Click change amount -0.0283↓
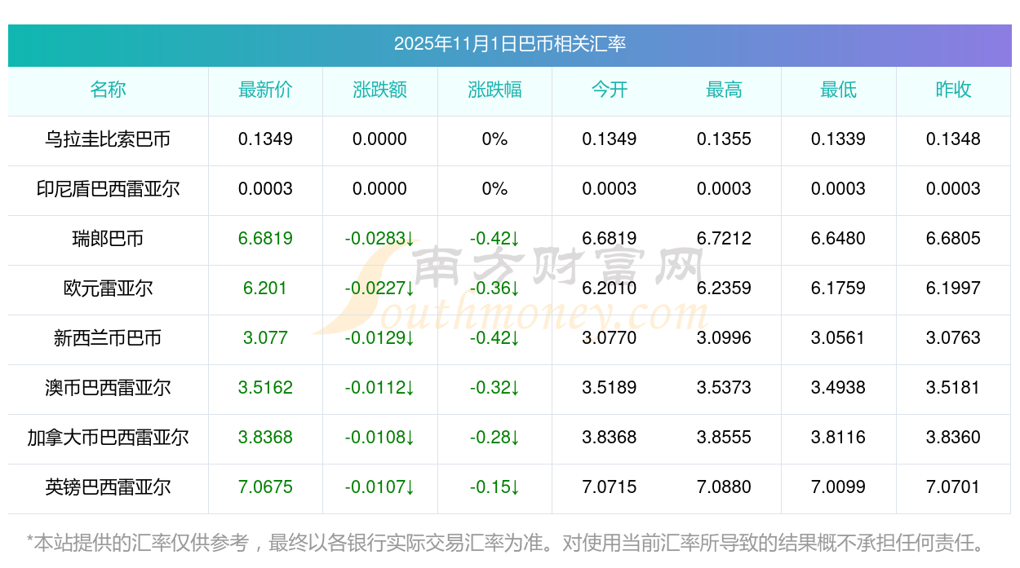Image resolution: width=1020 pixels, height=568 pixels. [379, 239]
